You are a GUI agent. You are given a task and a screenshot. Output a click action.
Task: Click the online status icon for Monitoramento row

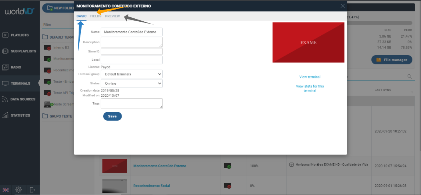pos(227,166)
